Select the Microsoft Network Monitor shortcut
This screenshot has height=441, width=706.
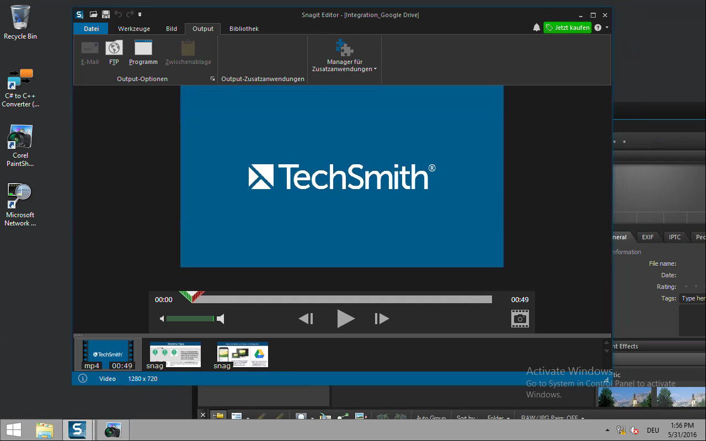pyautogui.click(x=20, y=205)
